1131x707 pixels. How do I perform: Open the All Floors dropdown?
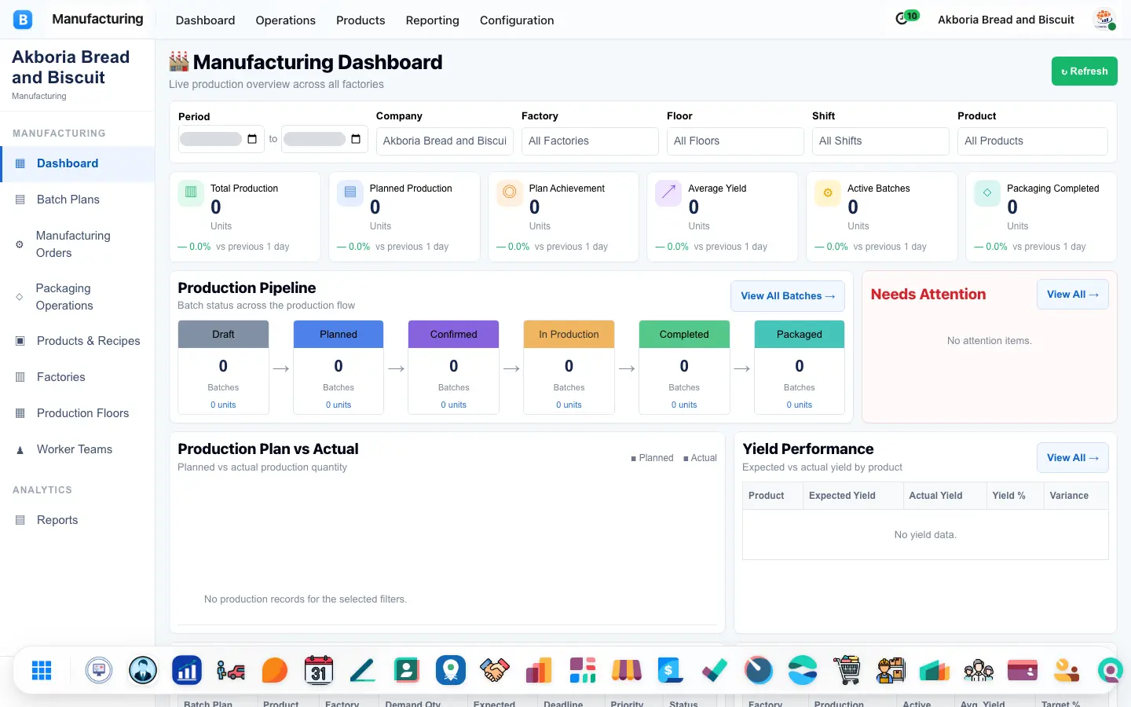click(x=735, y=141)
